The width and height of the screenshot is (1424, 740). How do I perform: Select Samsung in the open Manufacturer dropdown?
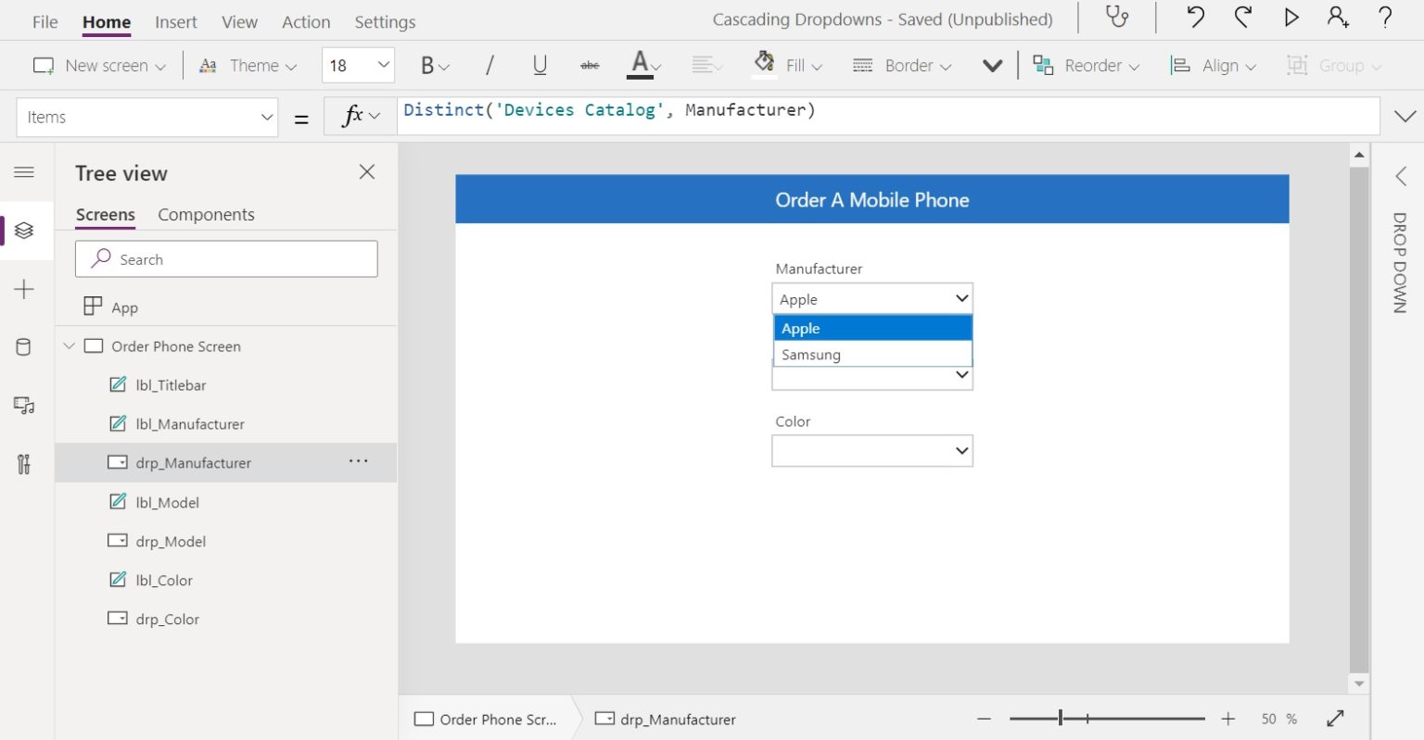point(811,354)
